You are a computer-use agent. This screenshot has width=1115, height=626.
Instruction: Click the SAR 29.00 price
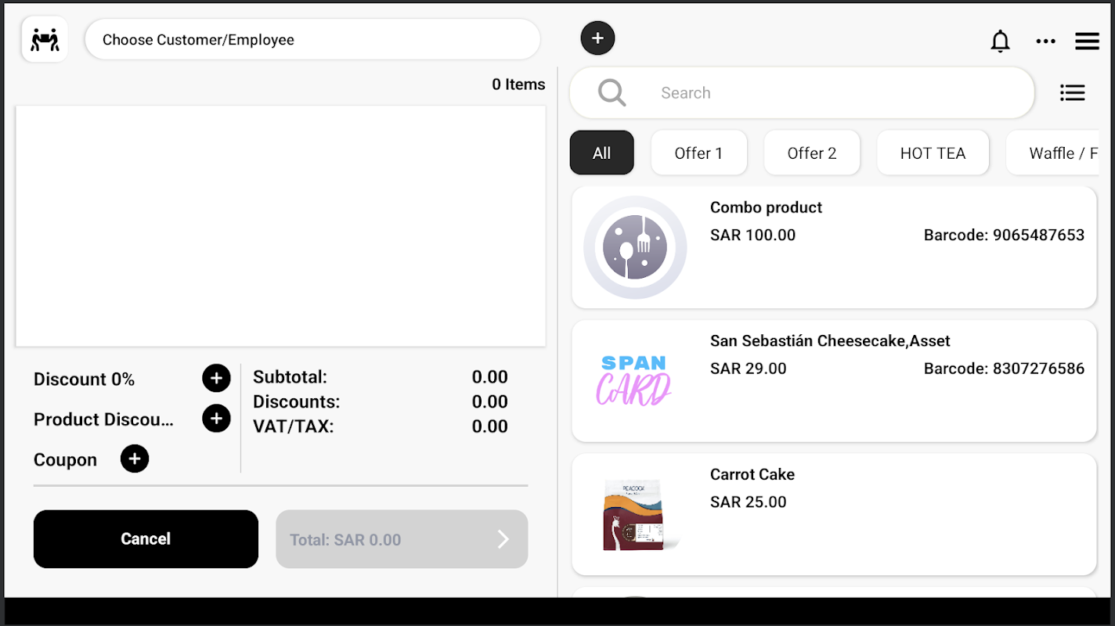(x=748, y=369)
